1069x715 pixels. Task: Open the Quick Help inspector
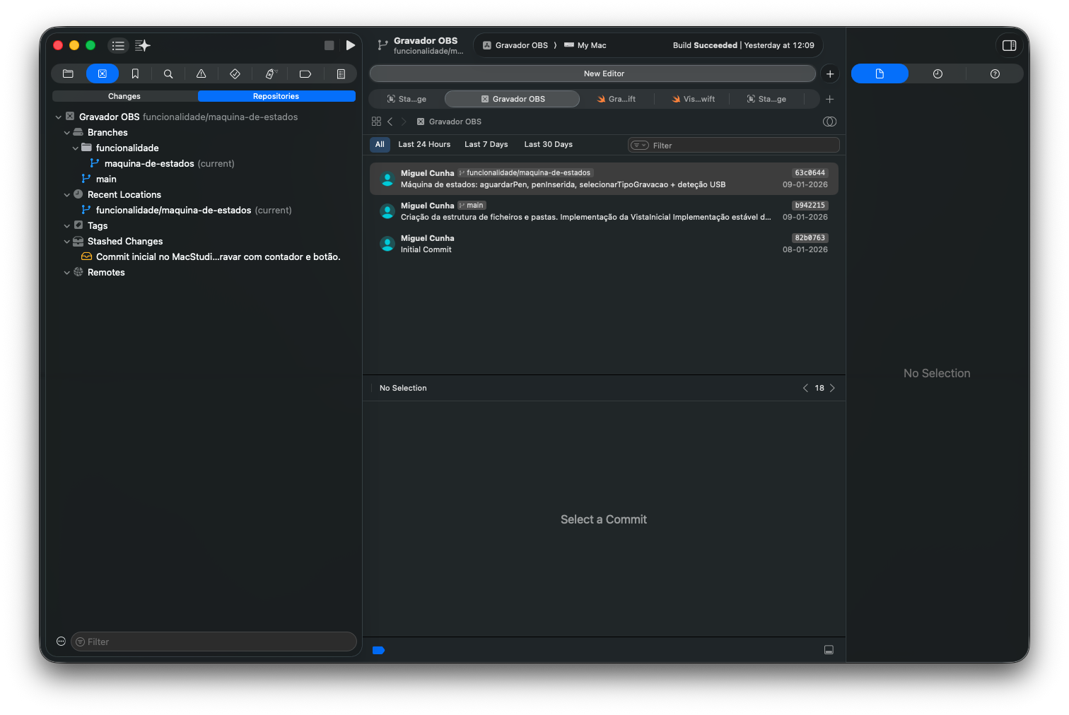coord(995,73)
